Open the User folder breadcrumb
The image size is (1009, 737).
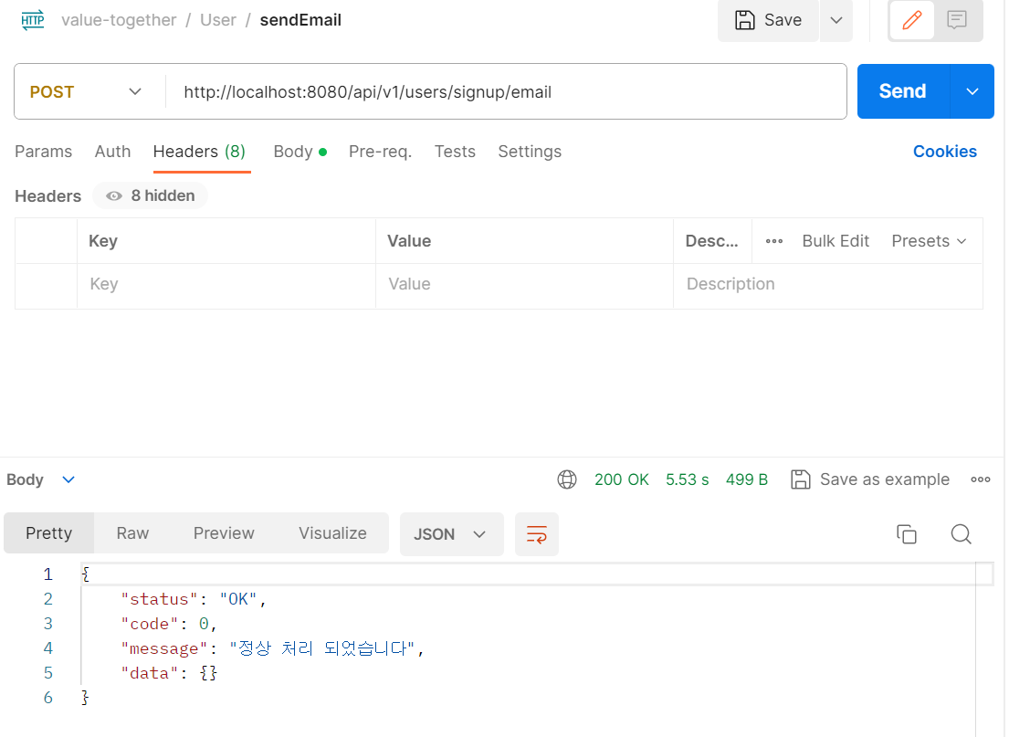tap(218, 20)
